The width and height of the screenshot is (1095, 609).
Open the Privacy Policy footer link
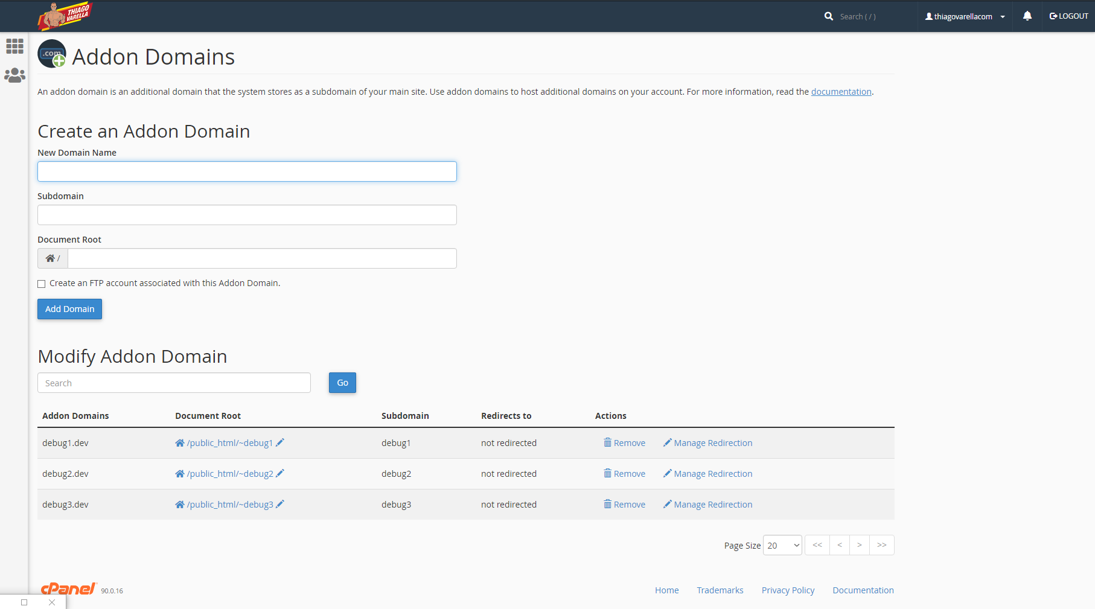click(x=788, y=590)
